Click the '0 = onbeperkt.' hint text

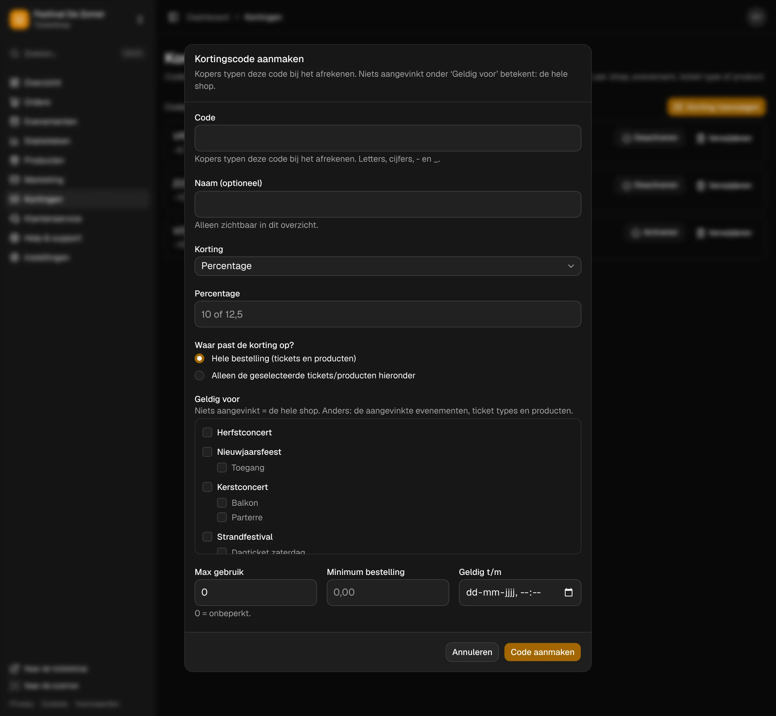(x=222, y=613)
